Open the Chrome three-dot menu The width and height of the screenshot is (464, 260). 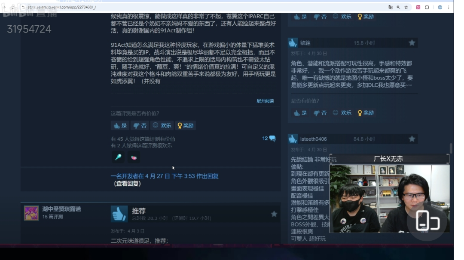[449, 7]
